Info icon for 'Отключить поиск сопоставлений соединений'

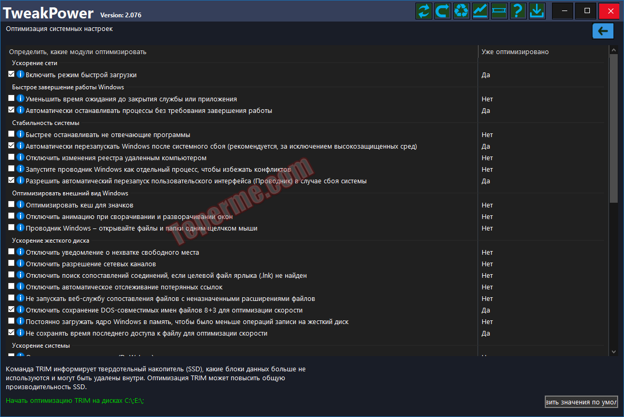click(20, 275)
